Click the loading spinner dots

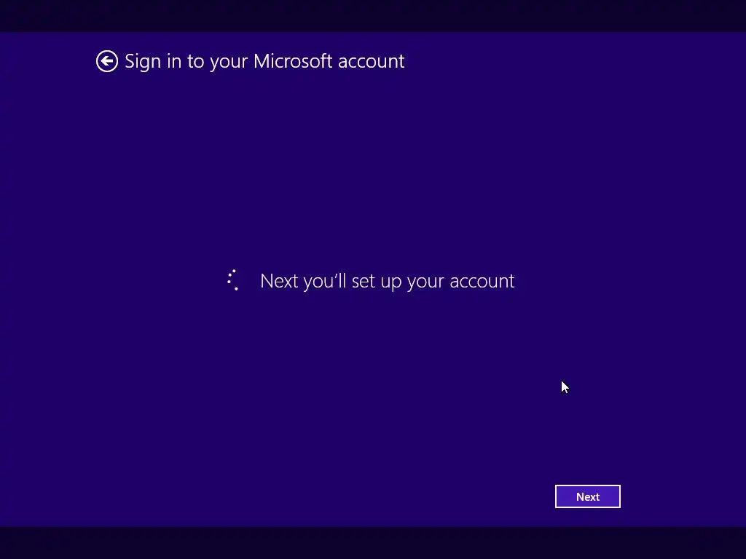pyautogui.click(x=232, y=280)
